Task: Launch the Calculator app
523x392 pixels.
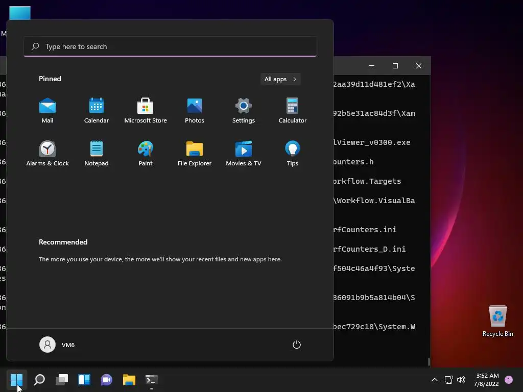Action: (293, 111)
